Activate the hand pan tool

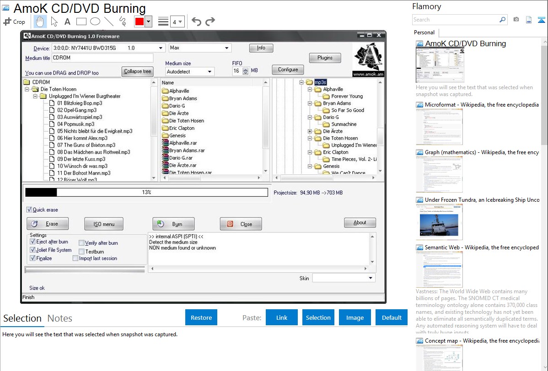[40, 22]
